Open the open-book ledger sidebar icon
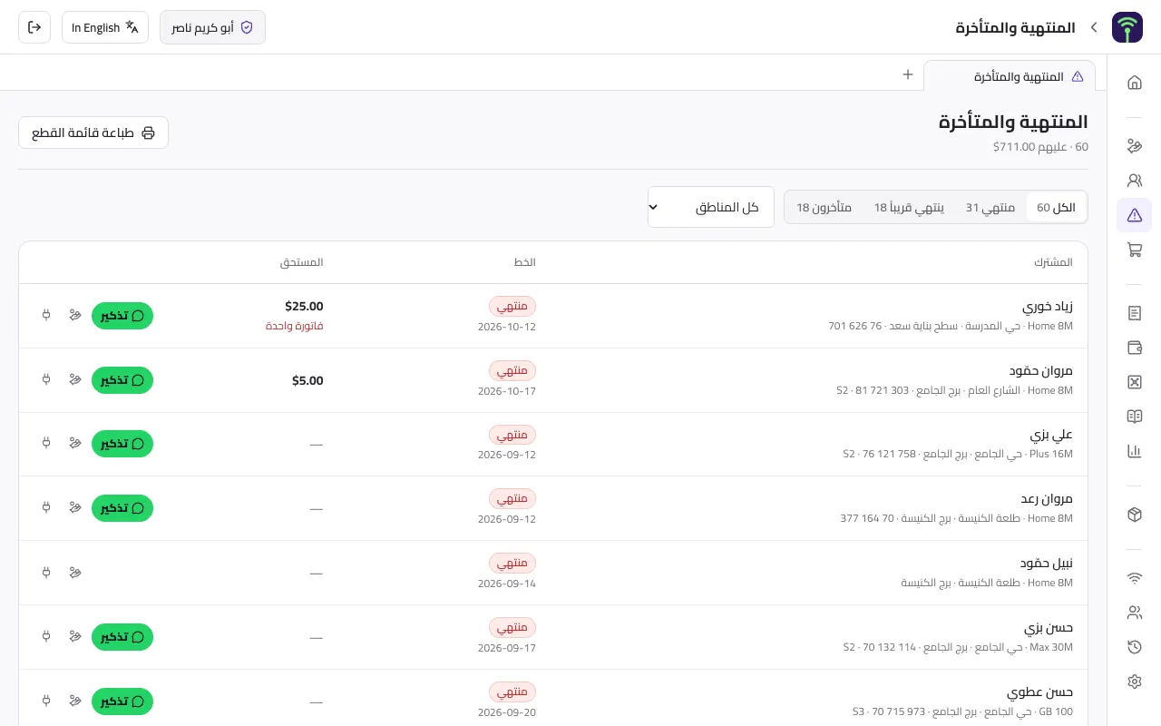Viewport: 1161px width, 726px height. click(1134, 417)
